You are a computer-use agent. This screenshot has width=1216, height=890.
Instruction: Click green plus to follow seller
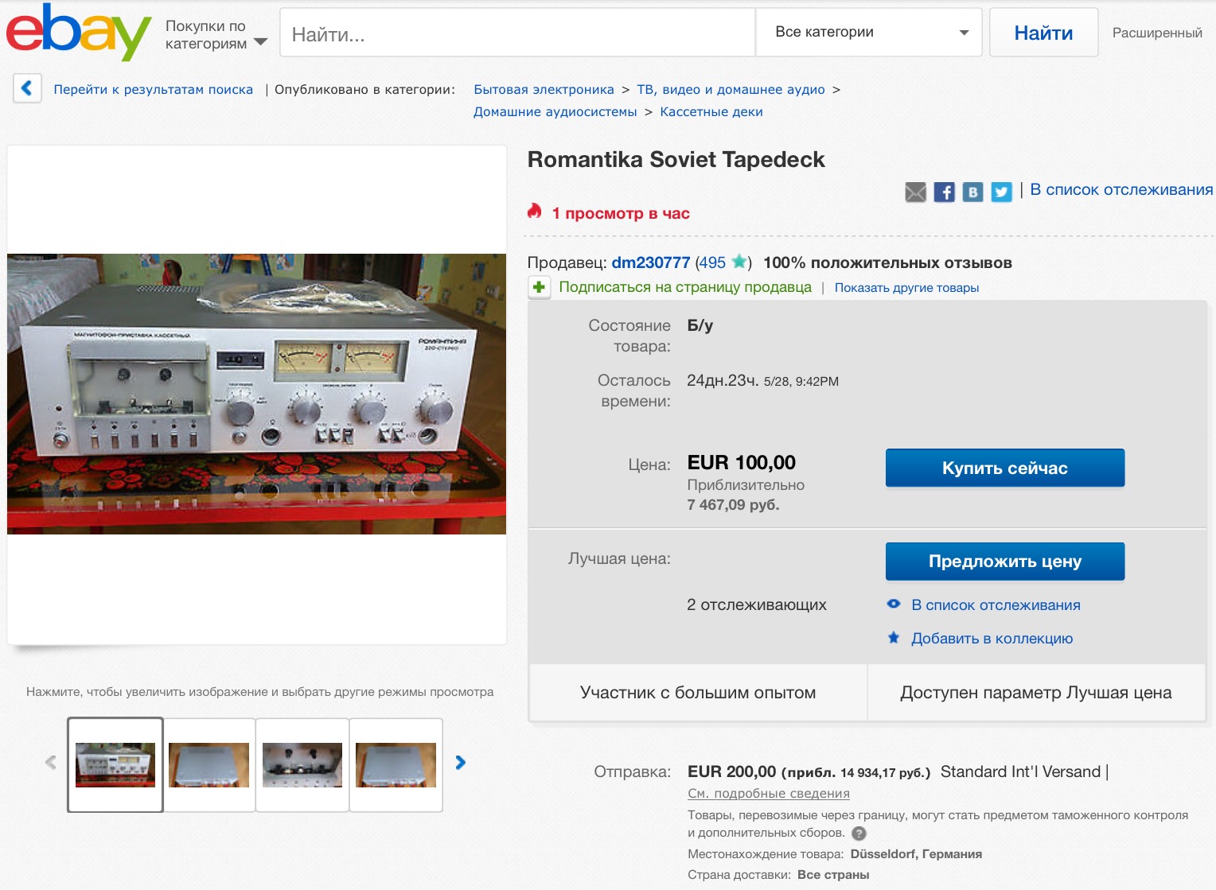539,287
